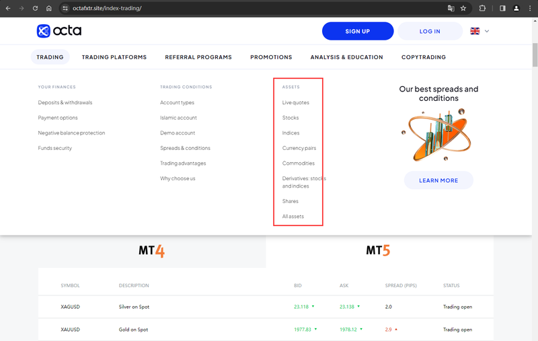This screenshot has width=538, height=341.
Task: Select the XAUUSD symbol cell
Action: [x=71, y=330]
